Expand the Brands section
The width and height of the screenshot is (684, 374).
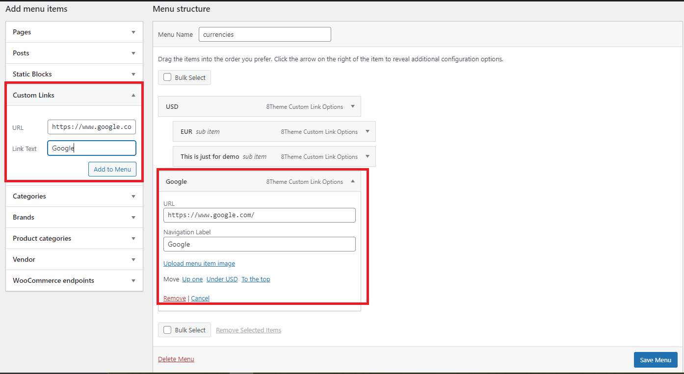pyautogui.click(x=74, y=217)
